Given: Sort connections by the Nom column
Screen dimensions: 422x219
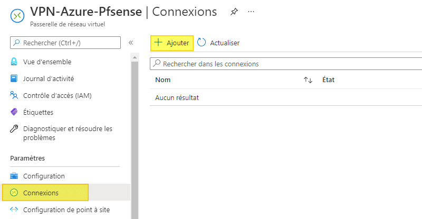Looking at the screenshot, I should (163, 80).
